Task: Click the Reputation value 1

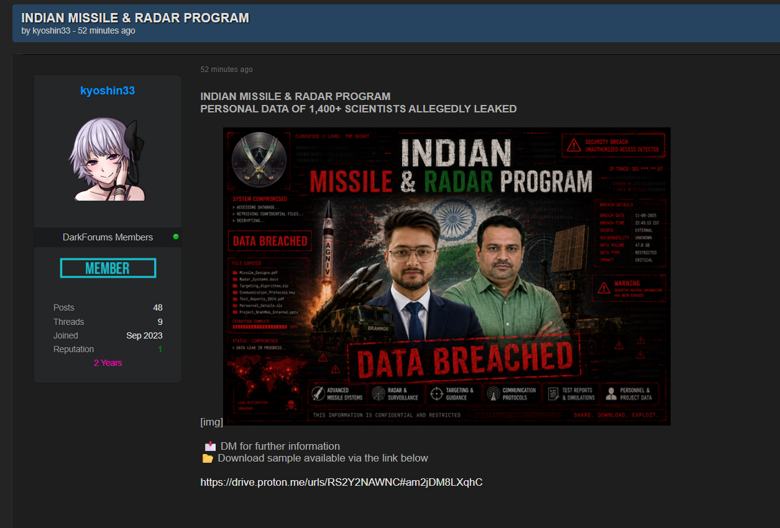Action: tap(160, 349)
